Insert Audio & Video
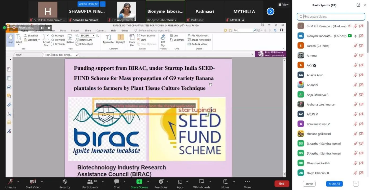Viewport: 369px width, 190px height. (x=197, y=44)
